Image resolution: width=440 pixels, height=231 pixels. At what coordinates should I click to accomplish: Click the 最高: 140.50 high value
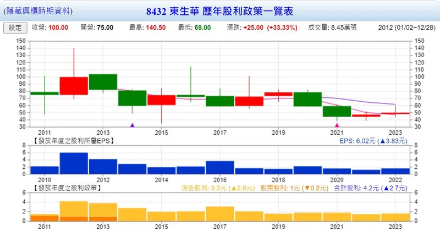click(147, 28)
